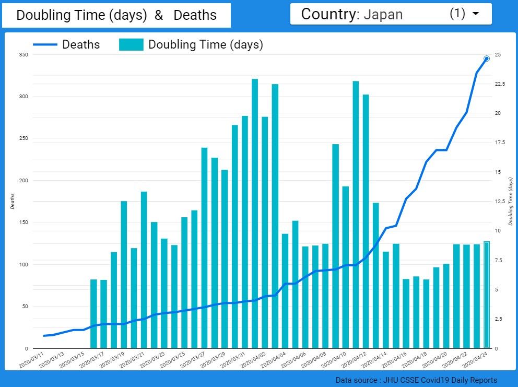Toggle the Doubling Time (days) legend label
The image size is (518, 387).
pos(206,44)
